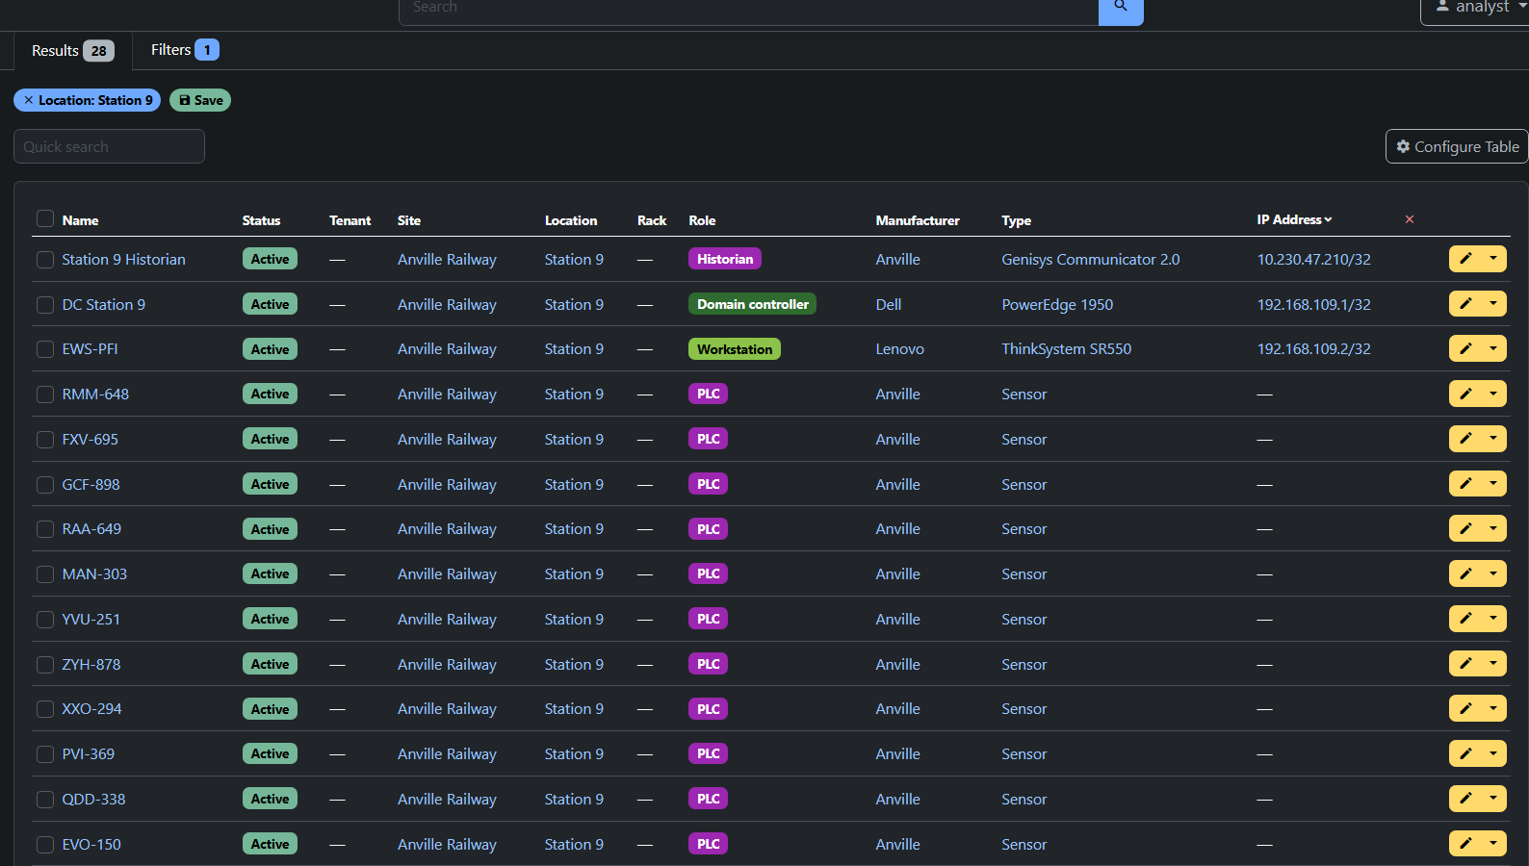Open the Station 9 Historian device link

pos(123,260)
